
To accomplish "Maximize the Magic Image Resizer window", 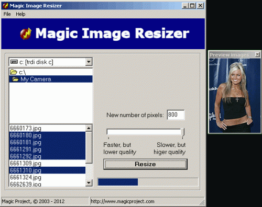I will (x=192, y=6).
